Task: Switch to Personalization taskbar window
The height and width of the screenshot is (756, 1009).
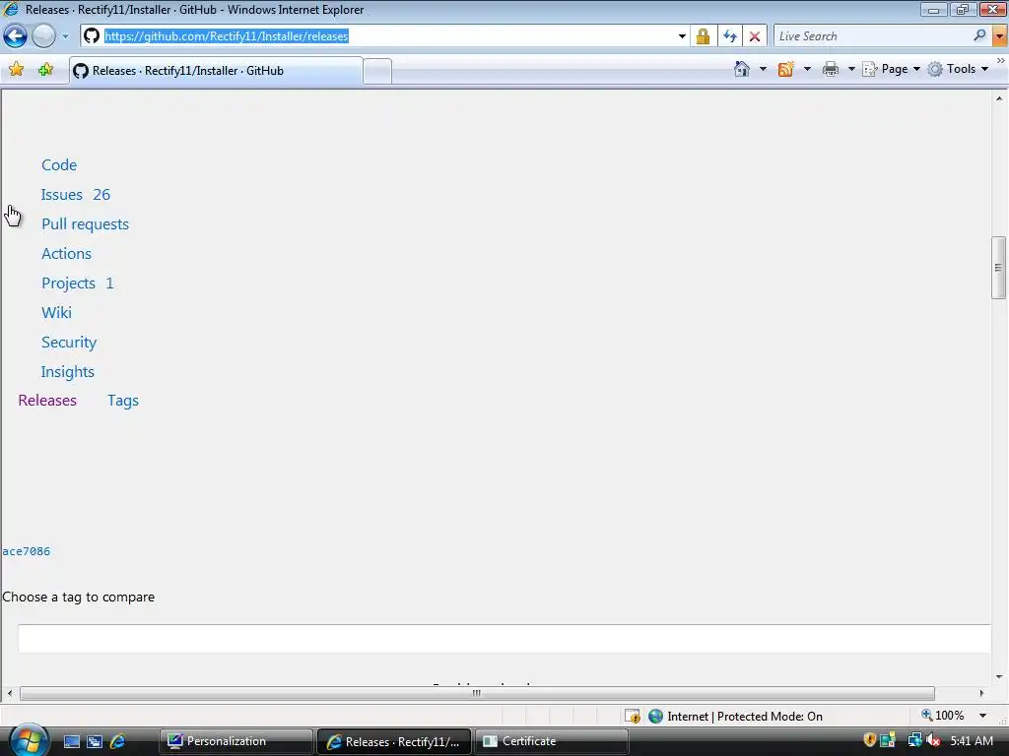Action: click(x=236, y=741)
